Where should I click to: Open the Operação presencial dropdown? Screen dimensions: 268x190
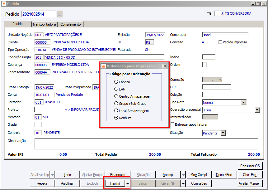[x=257, y=110]
